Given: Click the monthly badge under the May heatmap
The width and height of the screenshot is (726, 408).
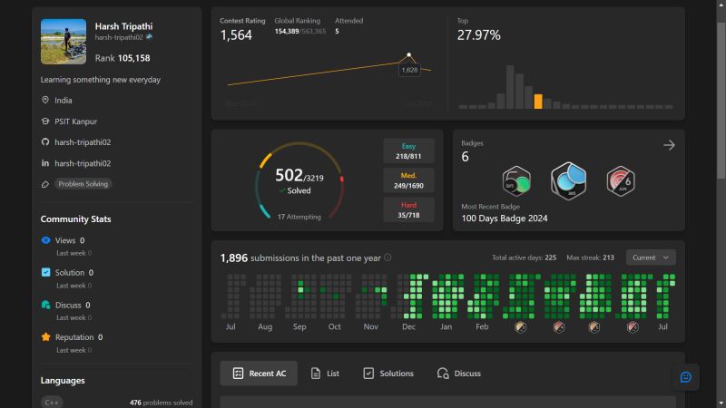Looking at the screenshot, I should tap(594, 327).
